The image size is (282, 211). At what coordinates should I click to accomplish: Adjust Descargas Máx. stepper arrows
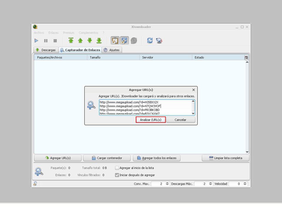[x=210, y=184]
